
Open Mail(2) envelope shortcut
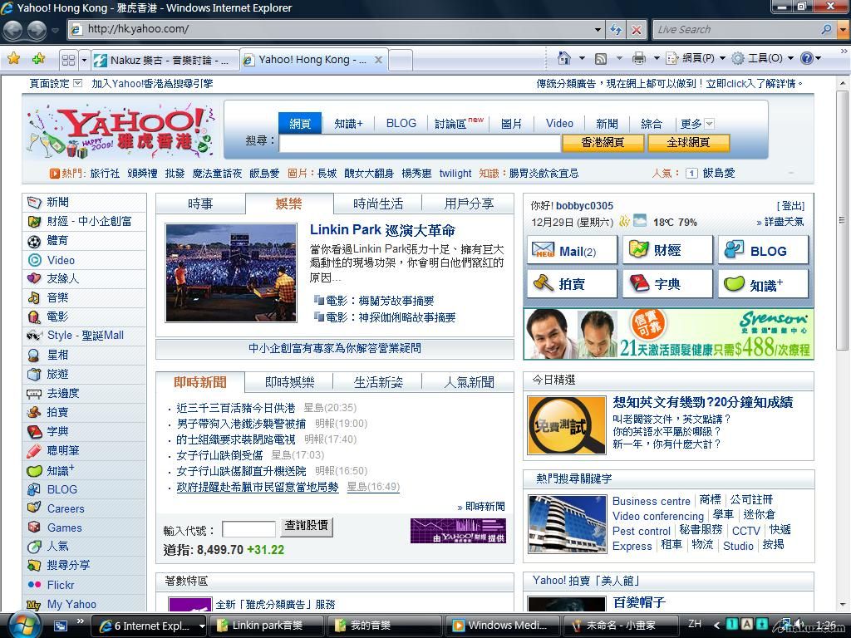(x=572, y=250)
